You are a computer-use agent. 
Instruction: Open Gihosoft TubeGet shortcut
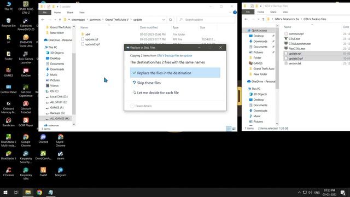tap(26, 107)
